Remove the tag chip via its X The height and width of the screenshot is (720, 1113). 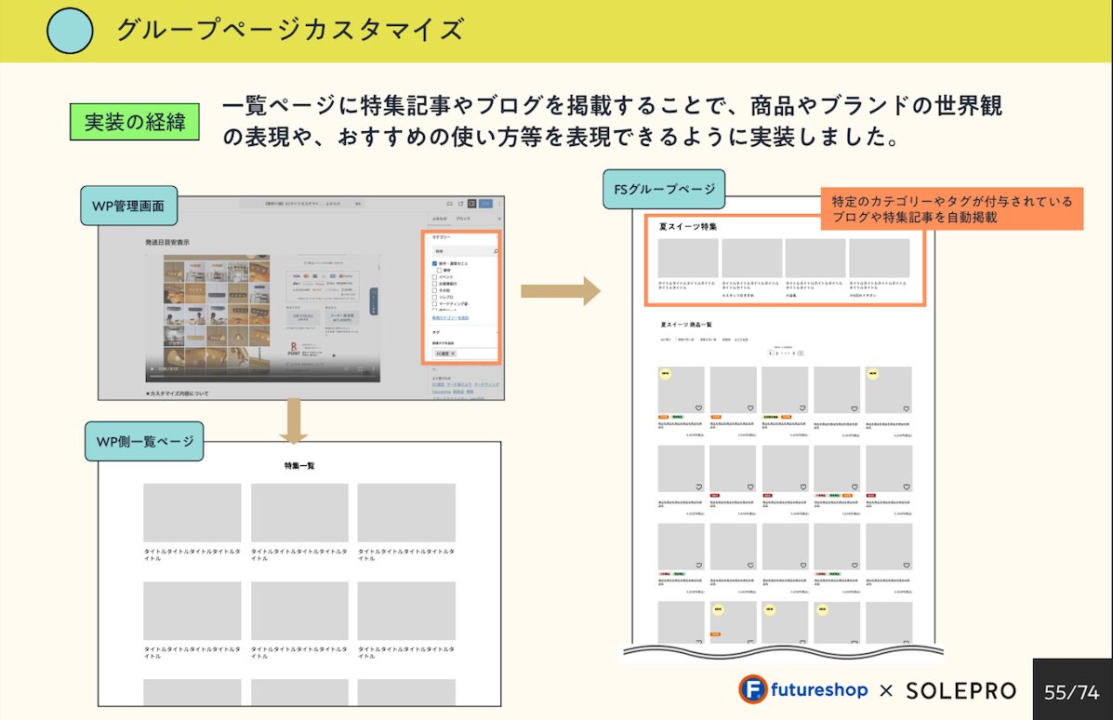coord(454,353)
